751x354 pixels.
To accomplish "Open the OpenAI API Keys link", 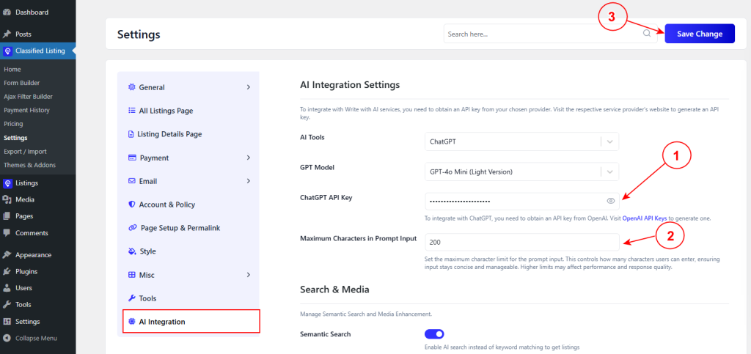I will click(x=644, y=218).
